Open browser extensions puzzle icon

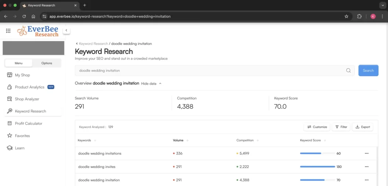pos(359,17)
